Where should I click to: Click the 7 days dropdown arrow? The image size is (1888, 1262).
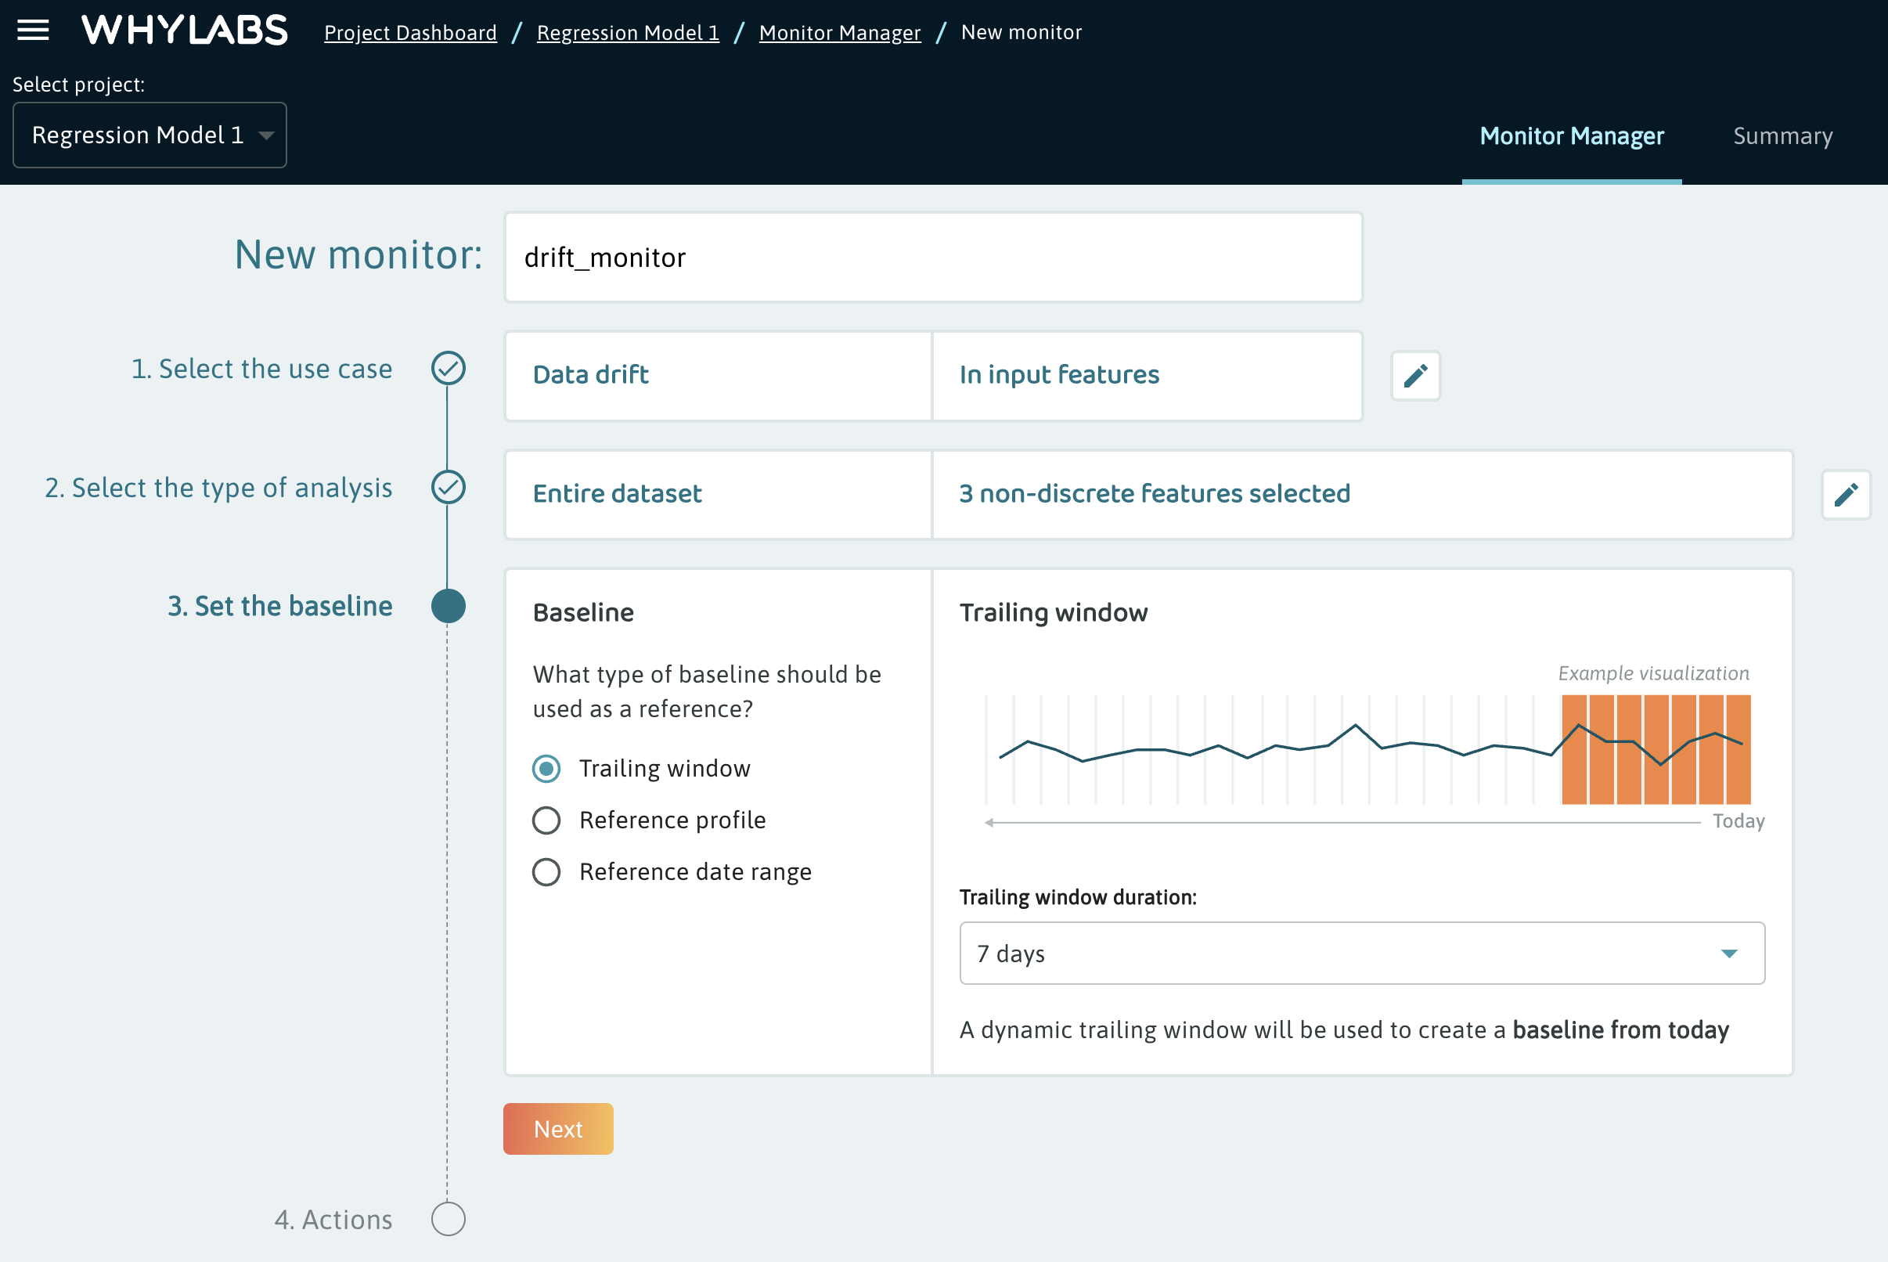tap(1728, 954)
